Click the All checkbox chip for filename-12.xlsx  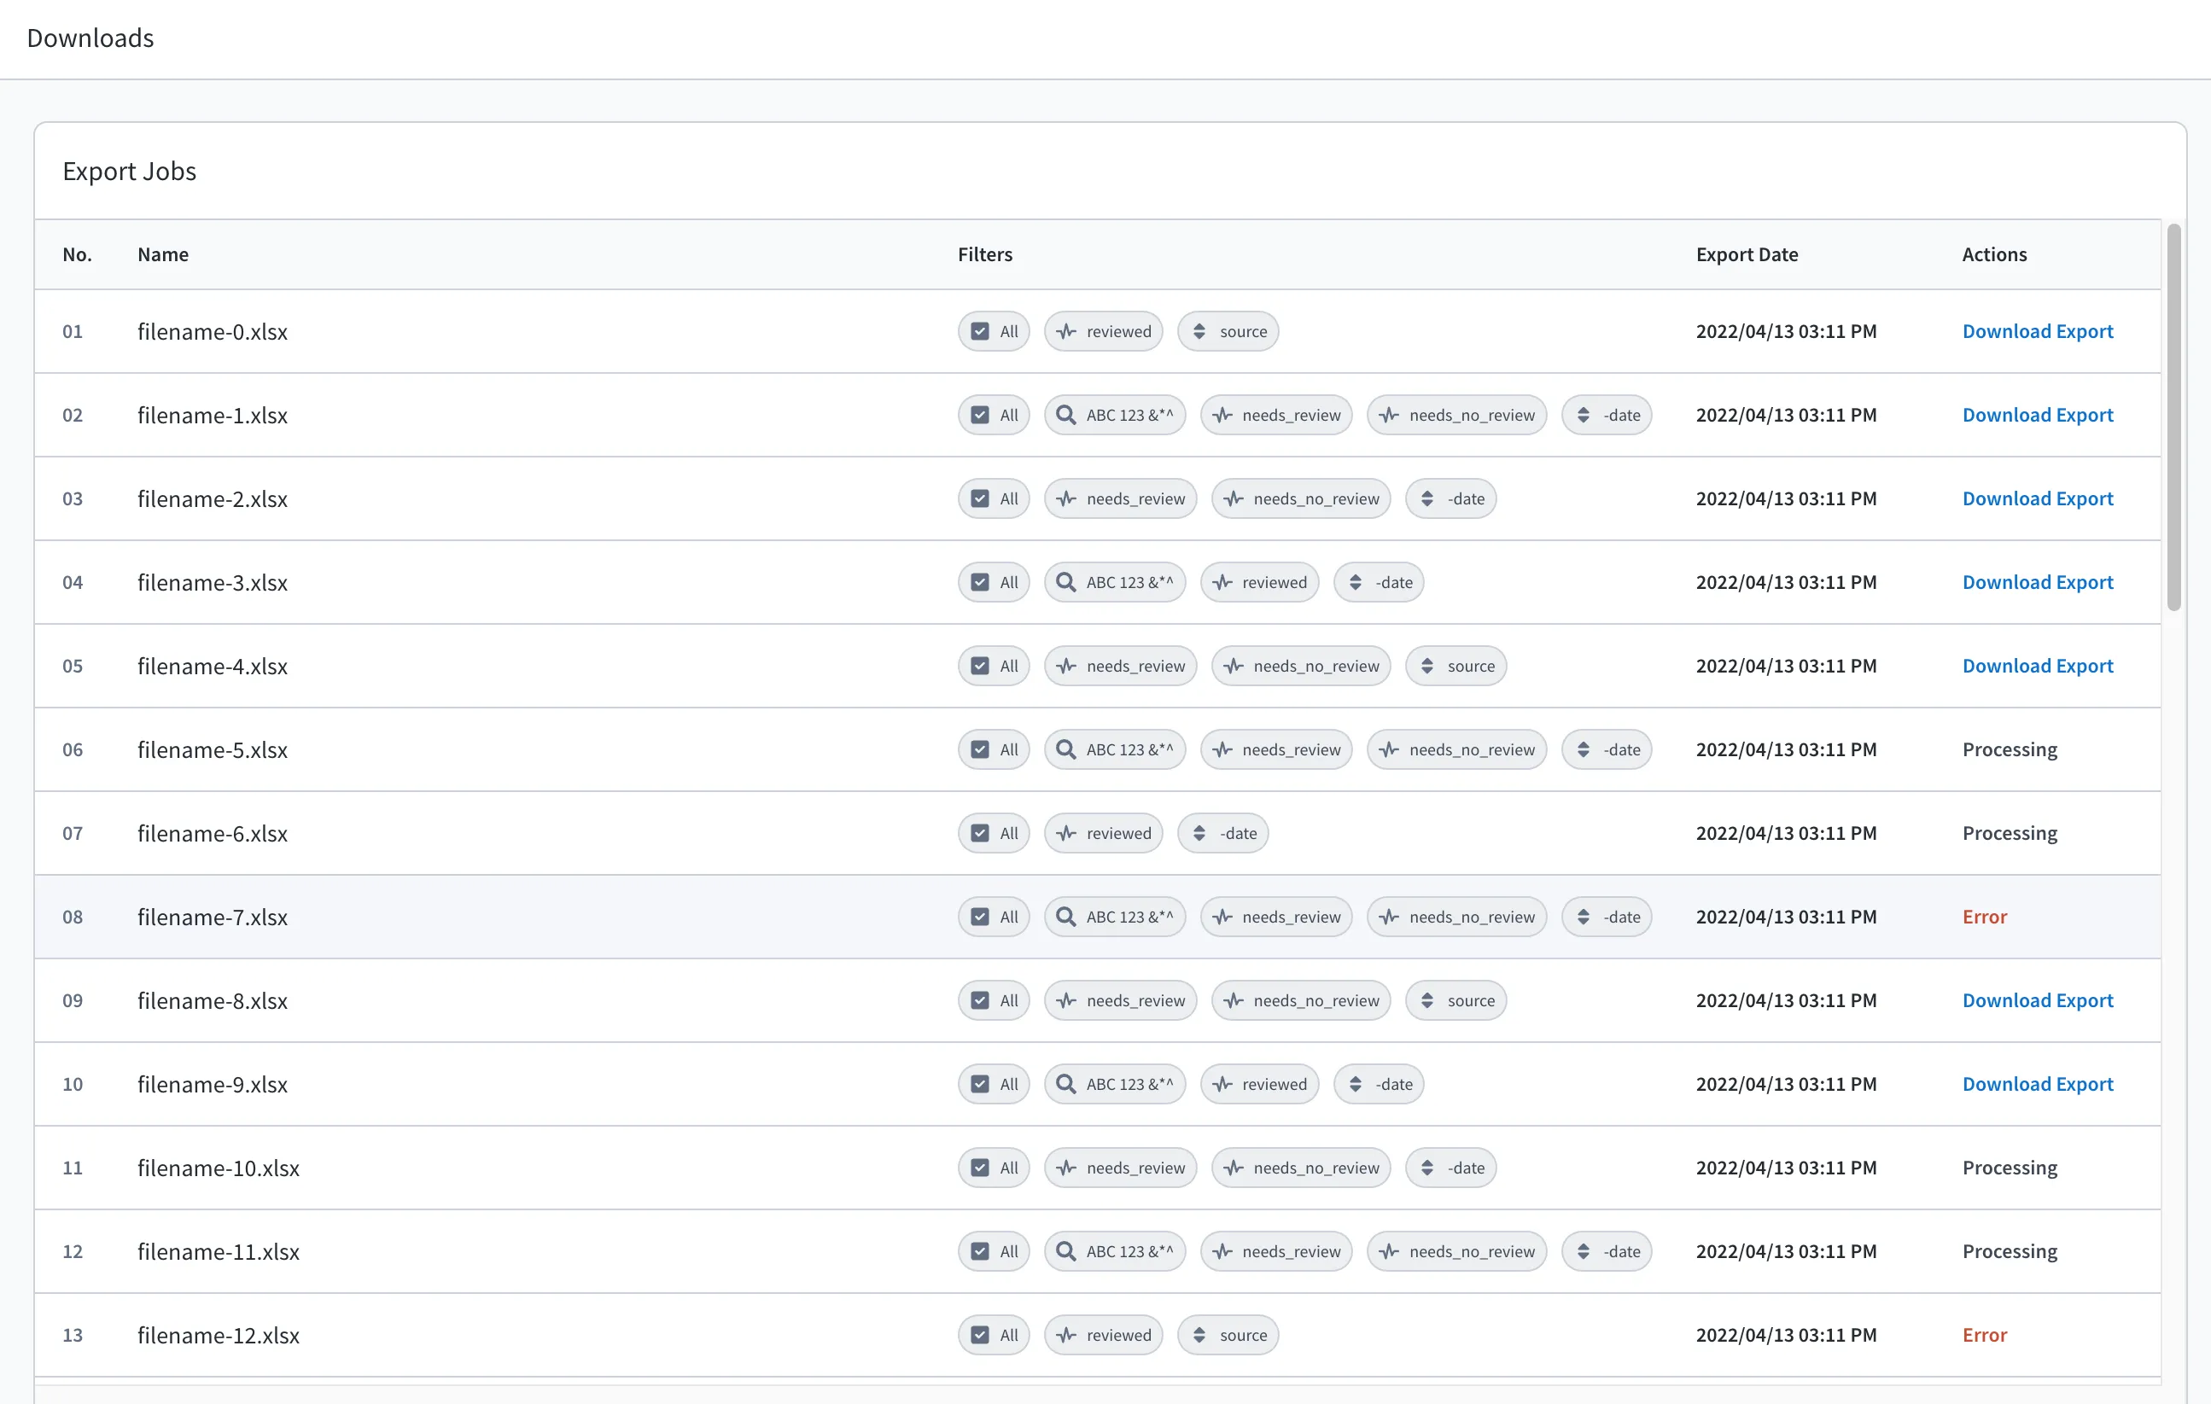click(x=994, y=1334)
